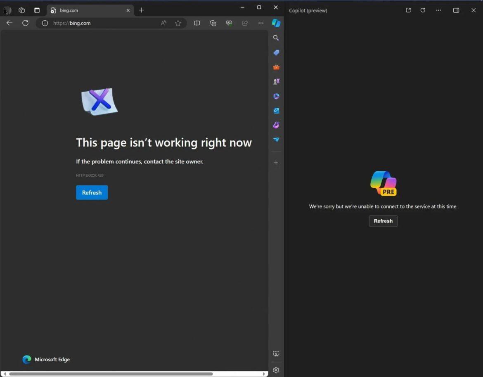Open Browser essentials health icon
483x377 pixels.
point(229,23)
